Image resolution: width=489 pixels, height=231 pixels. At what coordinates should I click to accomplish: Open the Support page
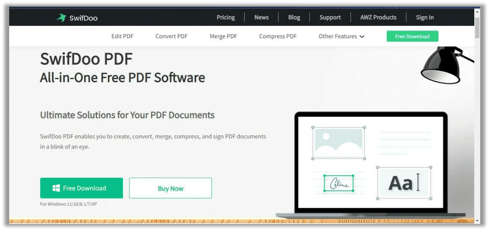tap(330, 17)
